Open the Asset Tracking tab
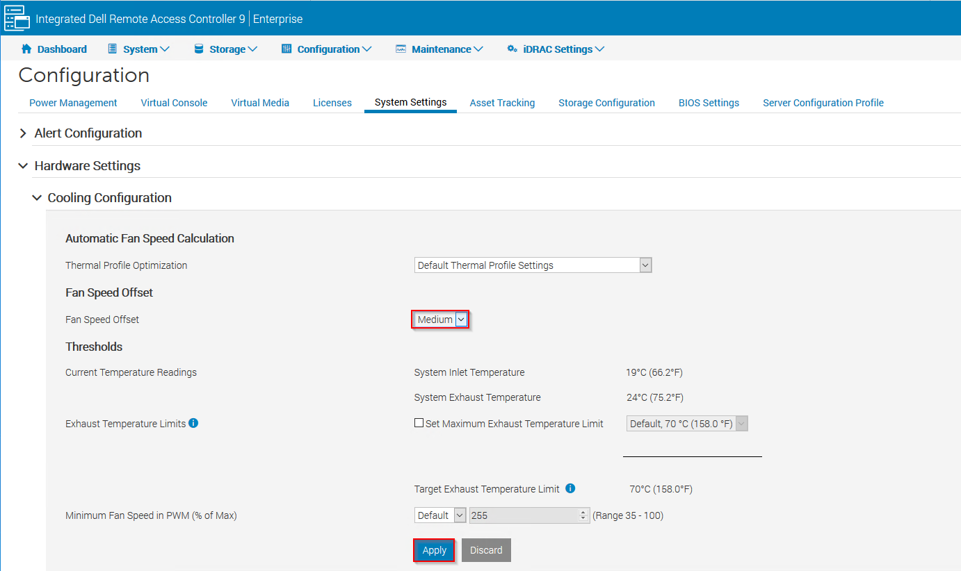 [502, 102]
